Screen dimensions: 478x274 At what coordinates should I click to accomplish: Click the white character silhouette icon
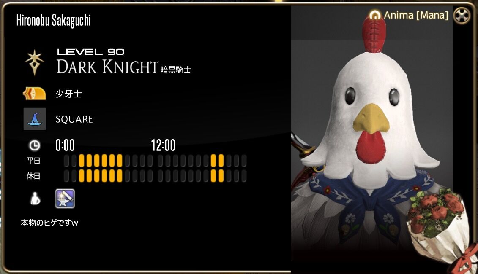point(35,199)
